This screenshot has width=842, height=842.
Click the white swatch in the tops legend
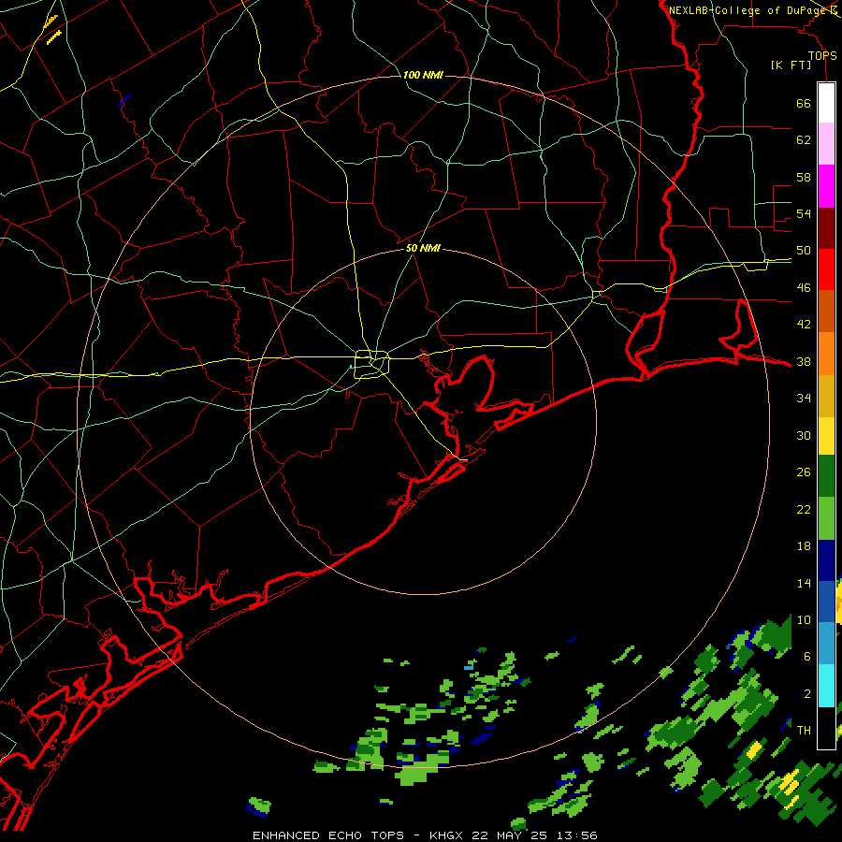pyautogui.click(x=826, y=103)
